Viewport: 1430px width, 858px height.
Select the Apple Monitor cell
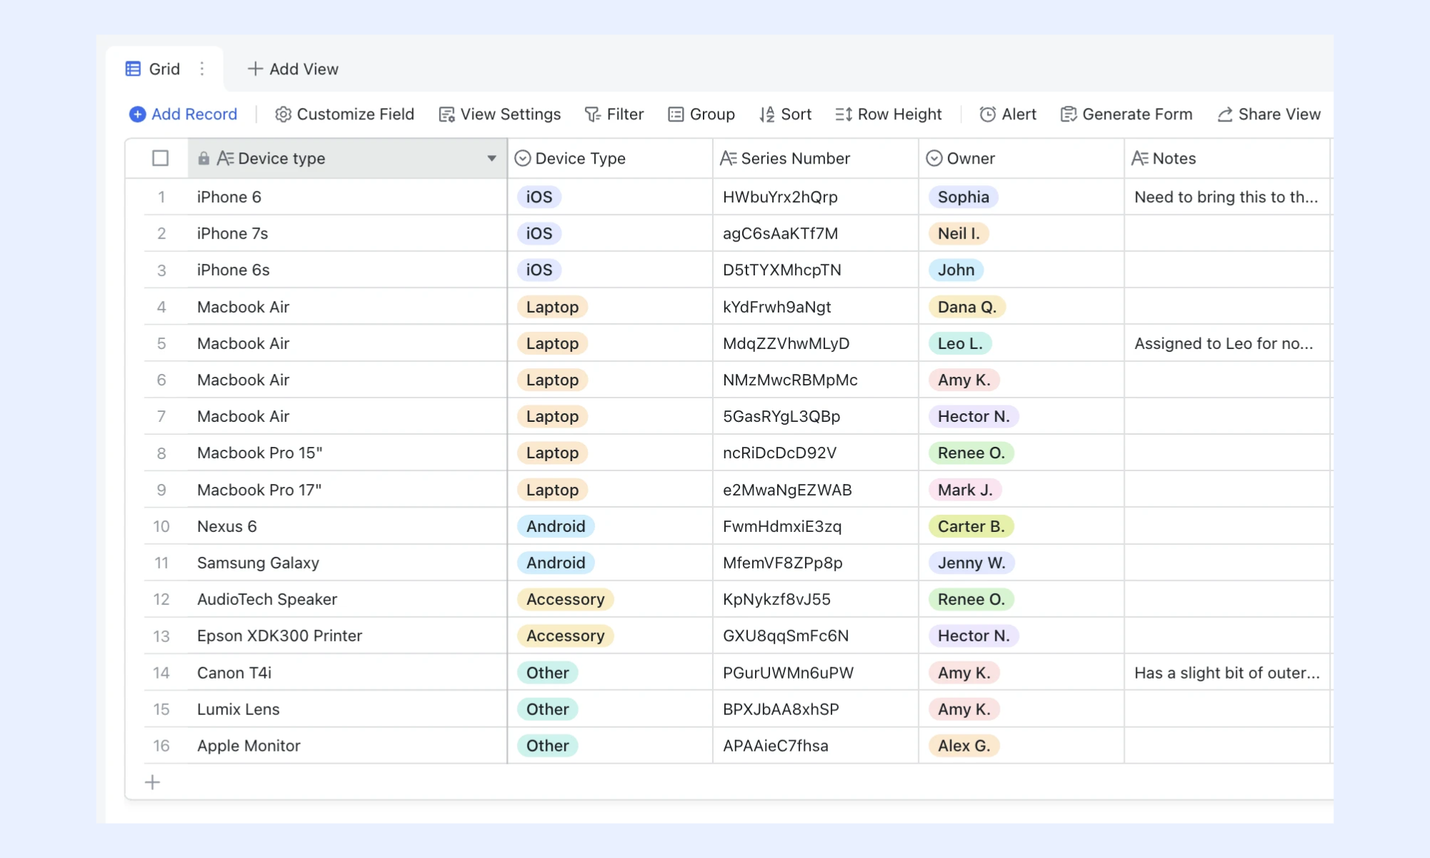click(347, 746)
